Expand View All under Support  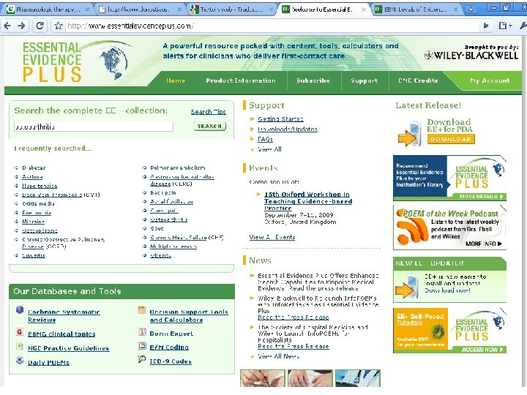(269, 149)
